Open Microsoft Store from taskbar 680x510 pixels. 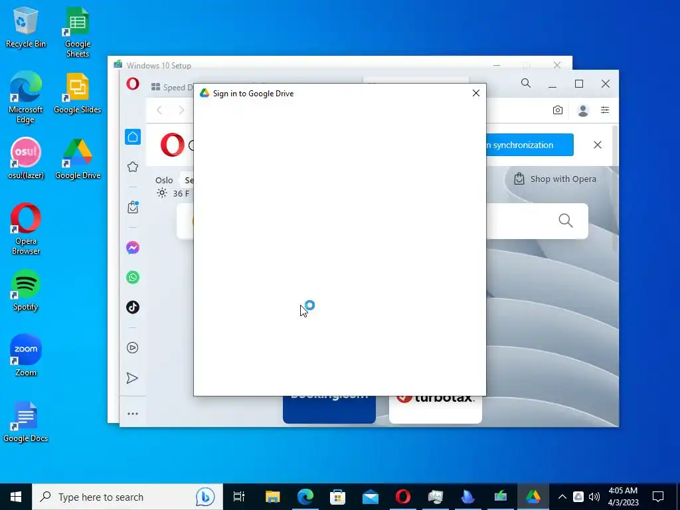pos(337,497)
